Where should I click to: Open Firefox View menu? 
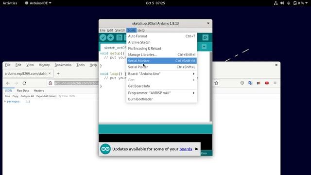coord(30,65)
